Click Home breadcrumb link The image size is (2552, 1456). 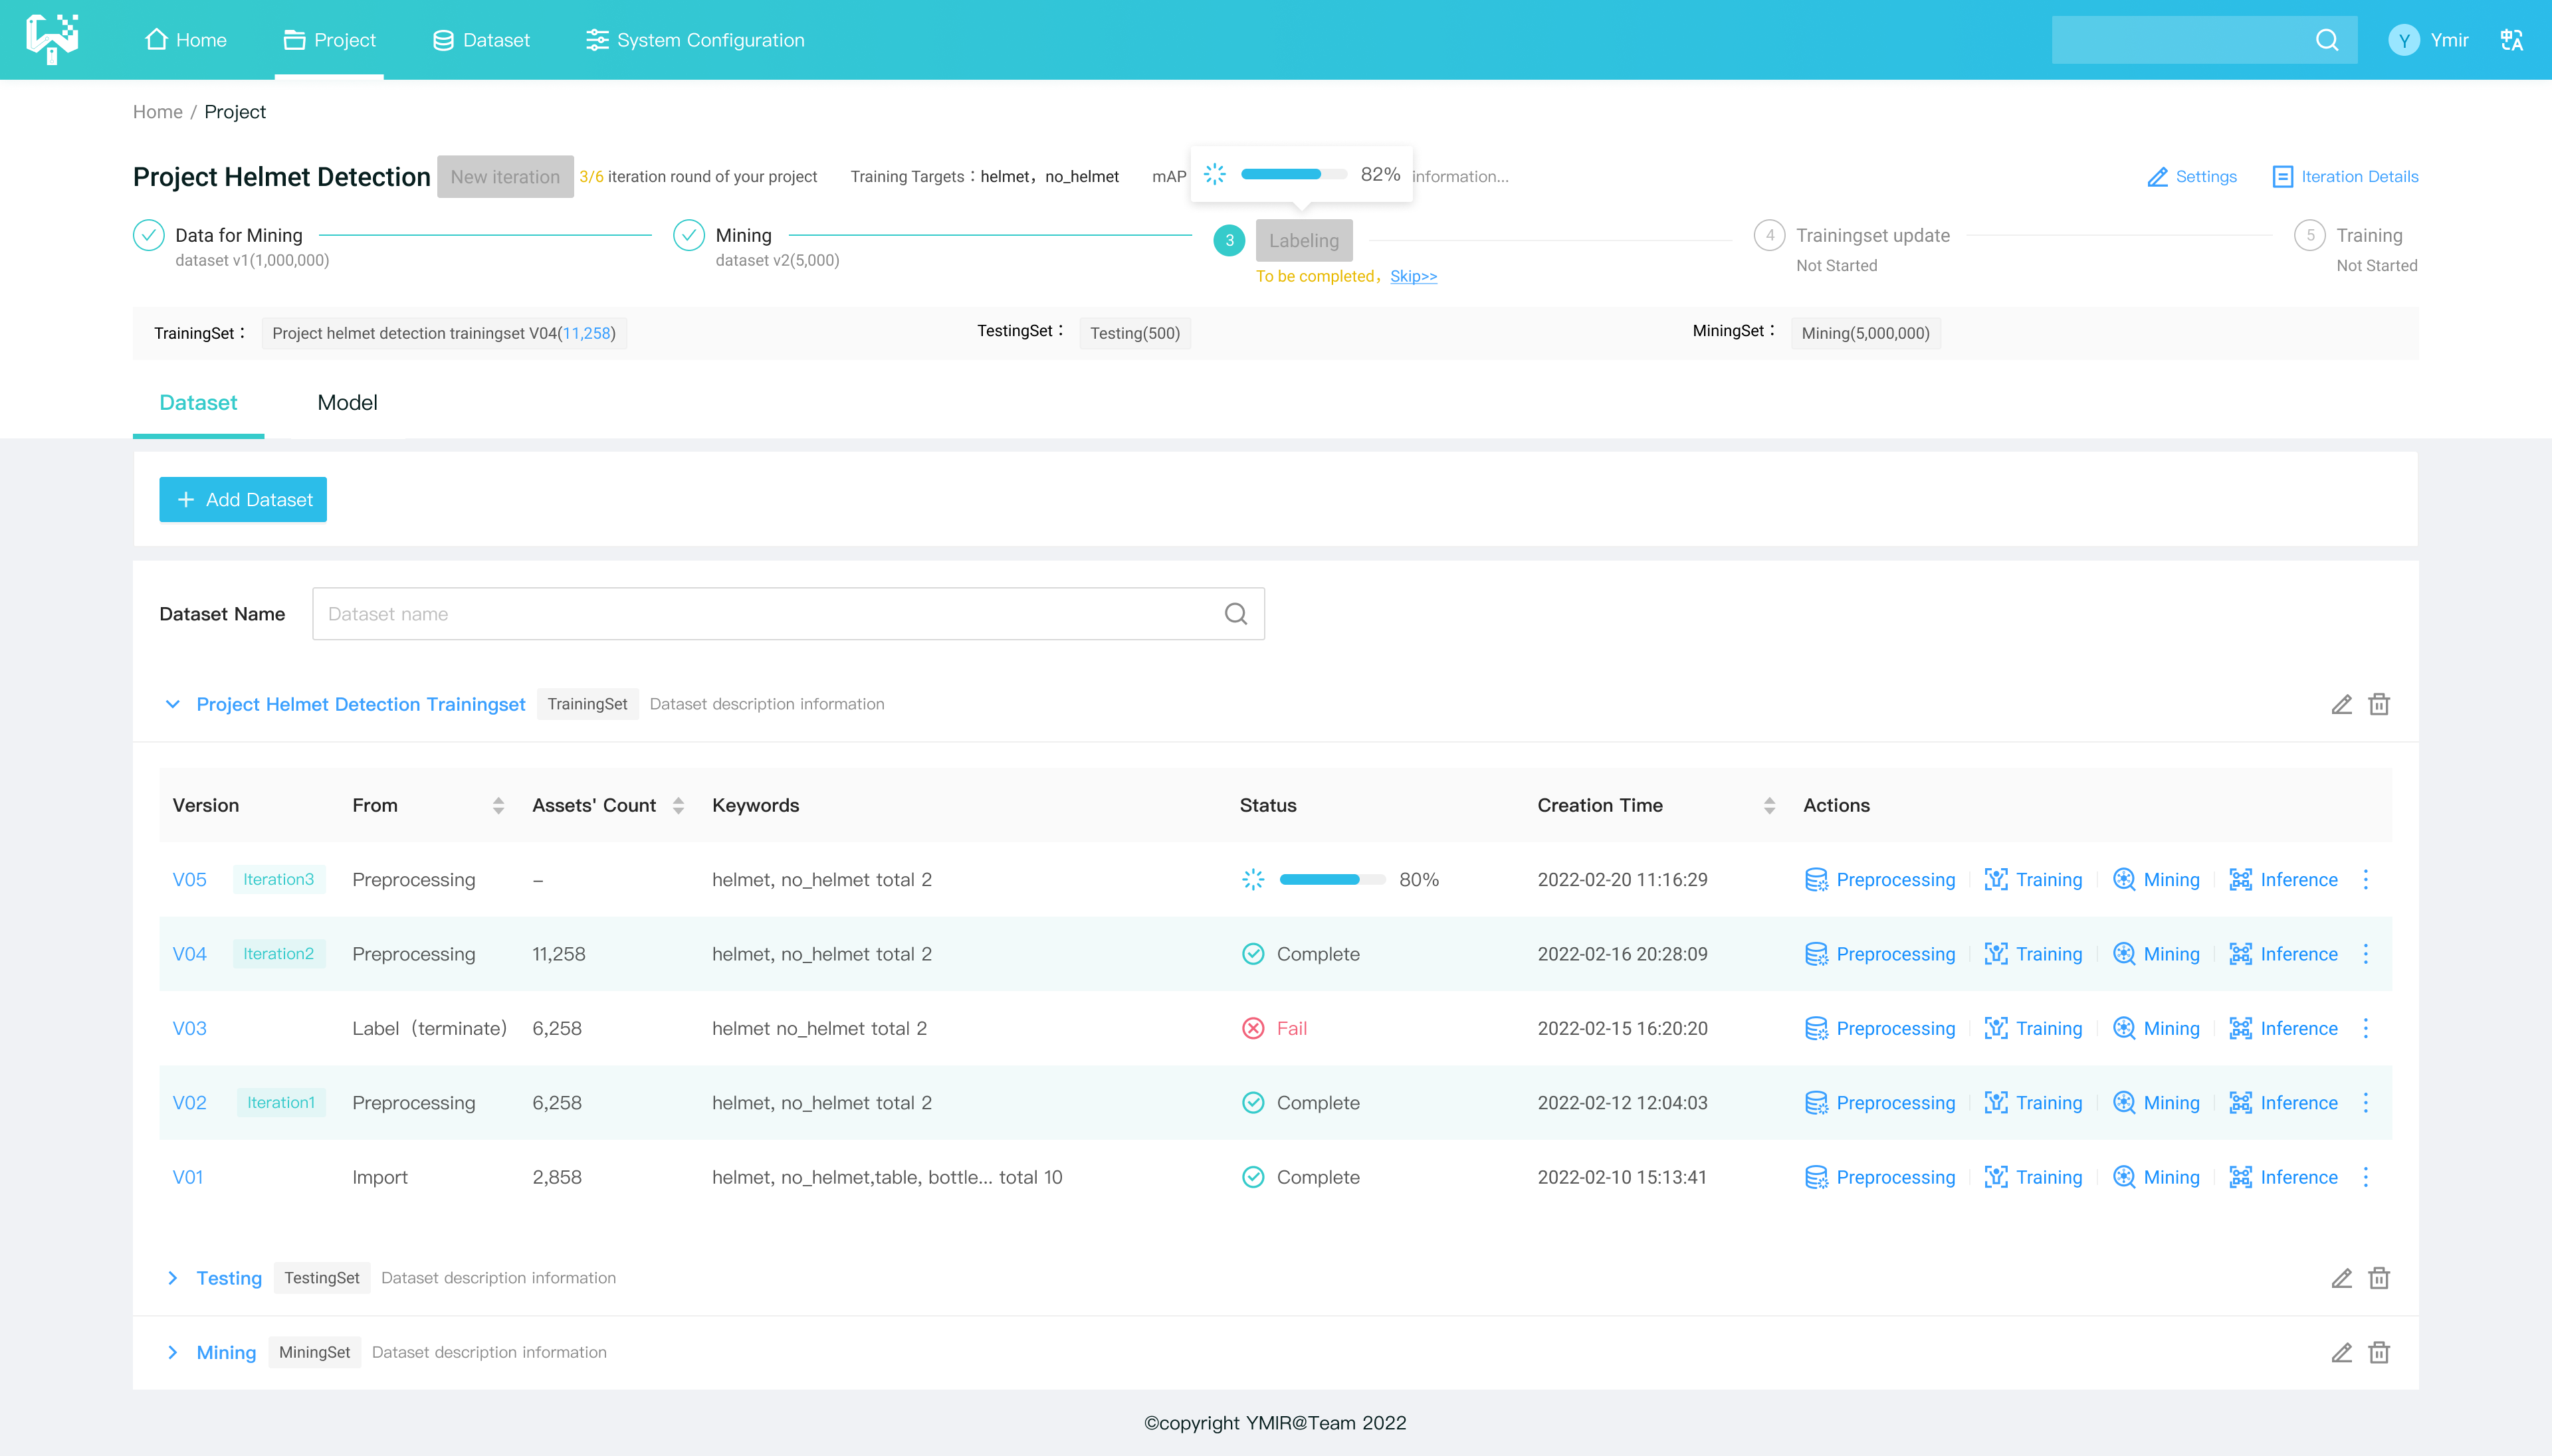coord(157,112)
